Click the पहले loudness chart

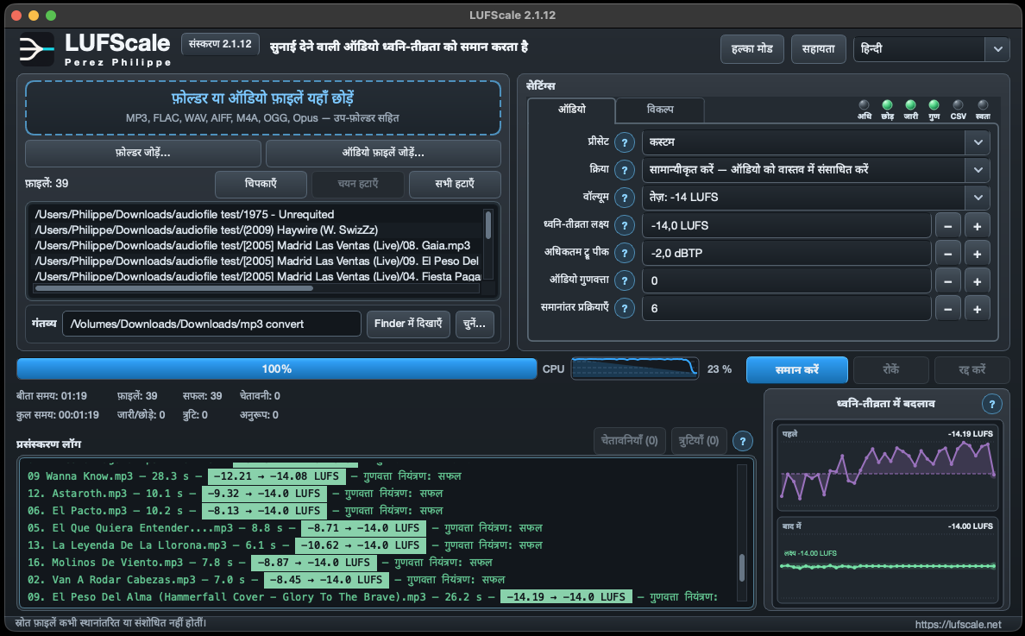point(887,468)
